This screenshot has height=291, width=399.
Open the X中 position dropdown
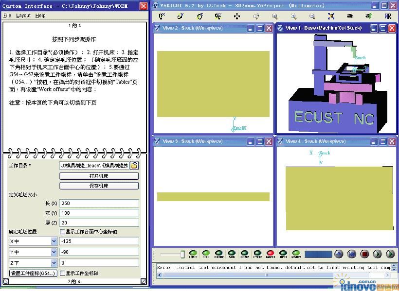tap(54, 241)
